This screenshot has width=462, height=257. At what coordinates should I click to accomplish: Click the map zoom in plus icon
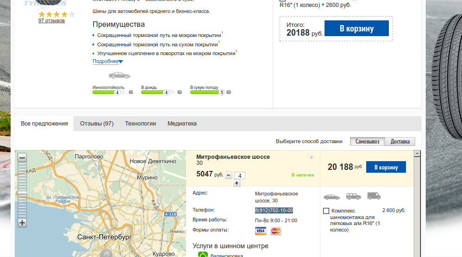tap(22, 223)
